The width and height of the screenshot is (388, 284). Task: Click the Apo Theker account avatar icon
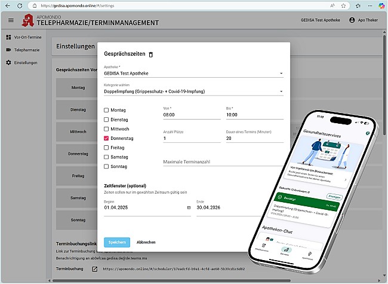(352, 20)
